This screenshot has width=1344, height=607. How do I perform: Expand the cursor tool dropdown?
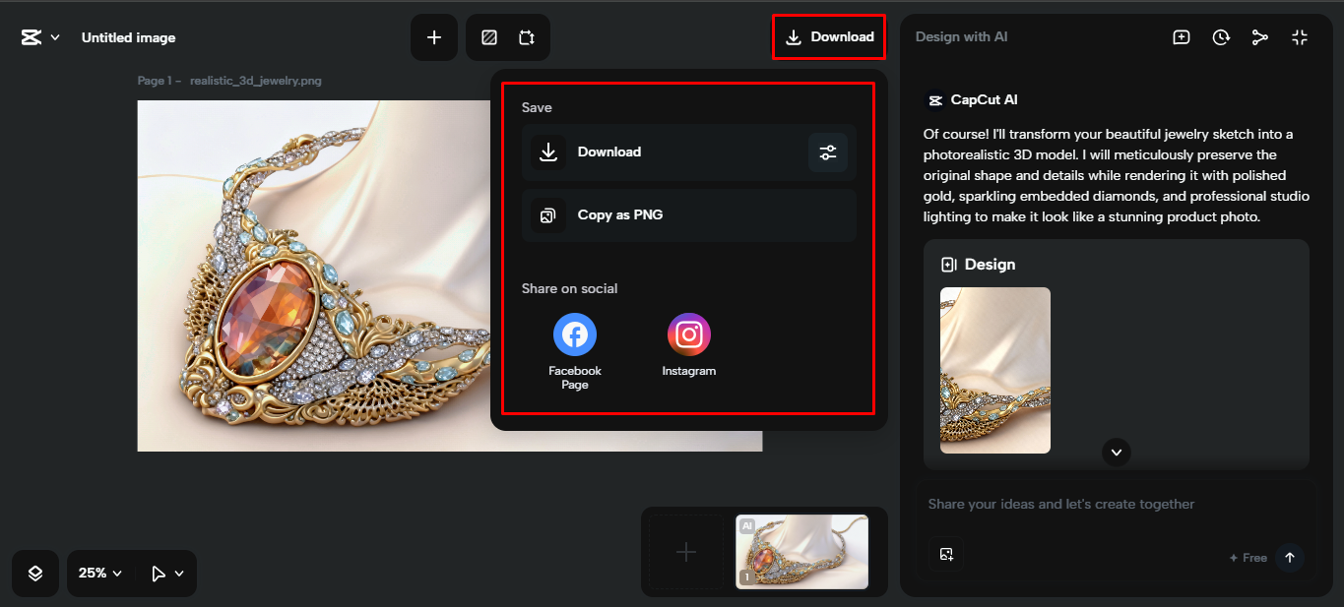(162, 573)
